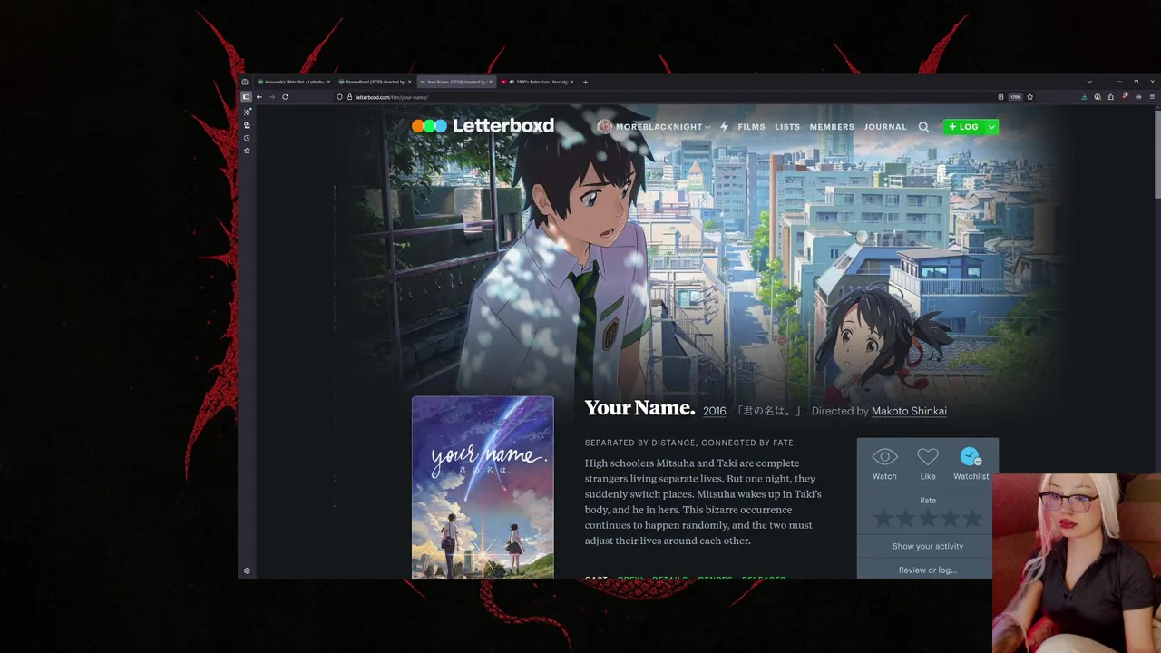
Task: Click the home-shaped toolbar icon
Action: 1111,97
